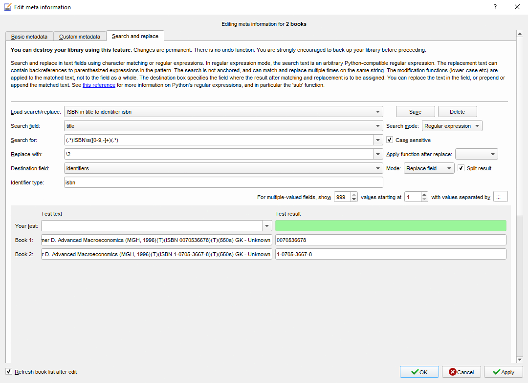
Task: Click the Identifier type input field
Action: (223, 182)
